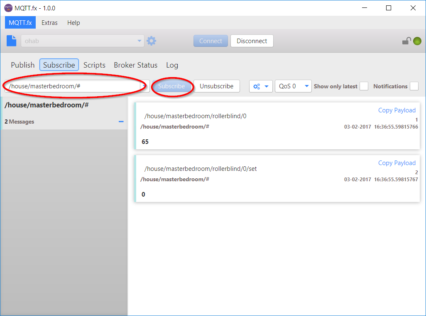Toggle Show only latest checkbox
426x316 pixels.
coord(364,86)
